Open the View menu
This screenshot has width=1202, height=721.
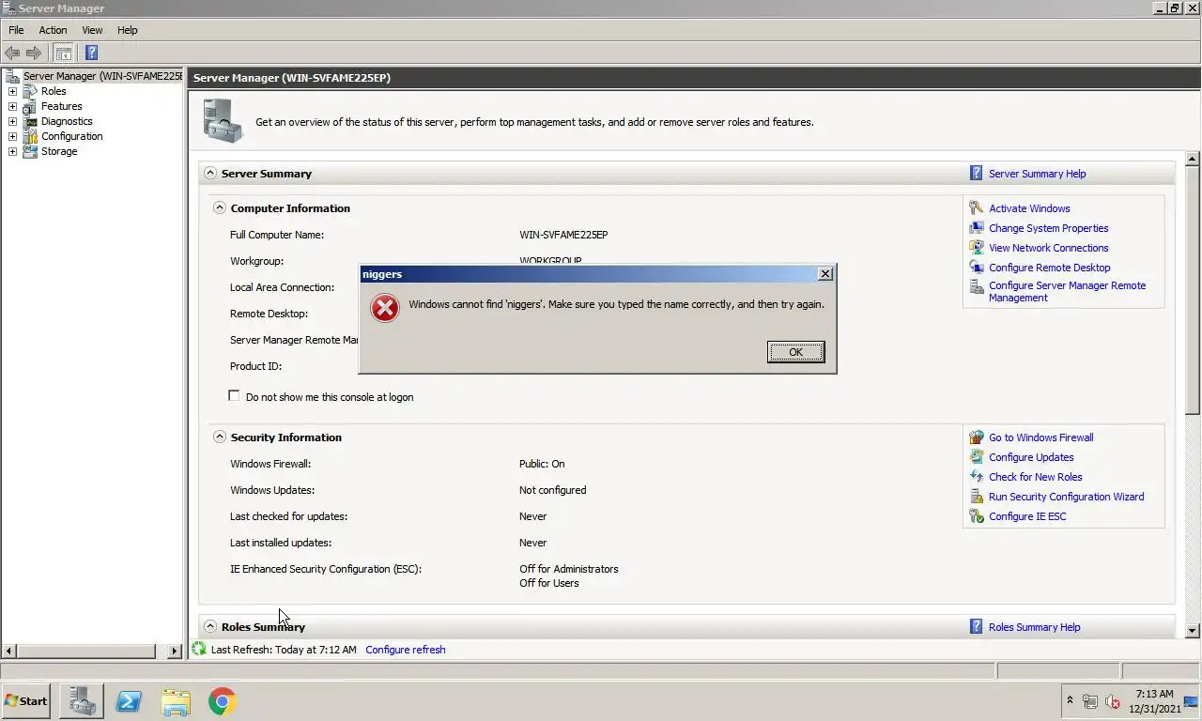coord(92,30)
